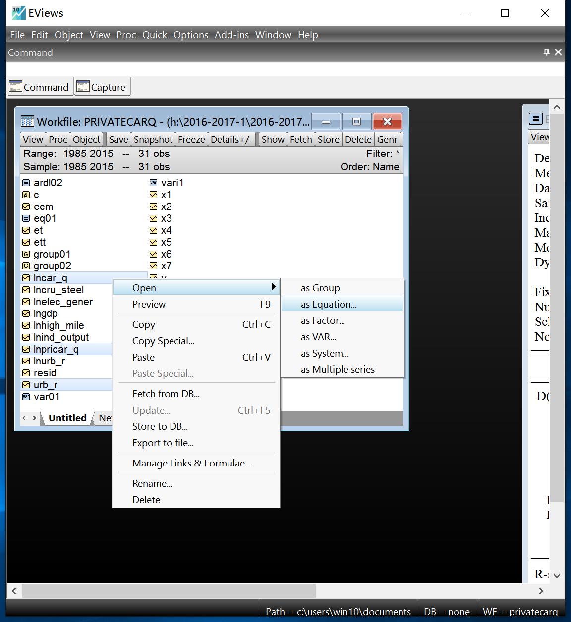
Task: Choose 'as System...' in the submenu
Action: click(343, 353)
